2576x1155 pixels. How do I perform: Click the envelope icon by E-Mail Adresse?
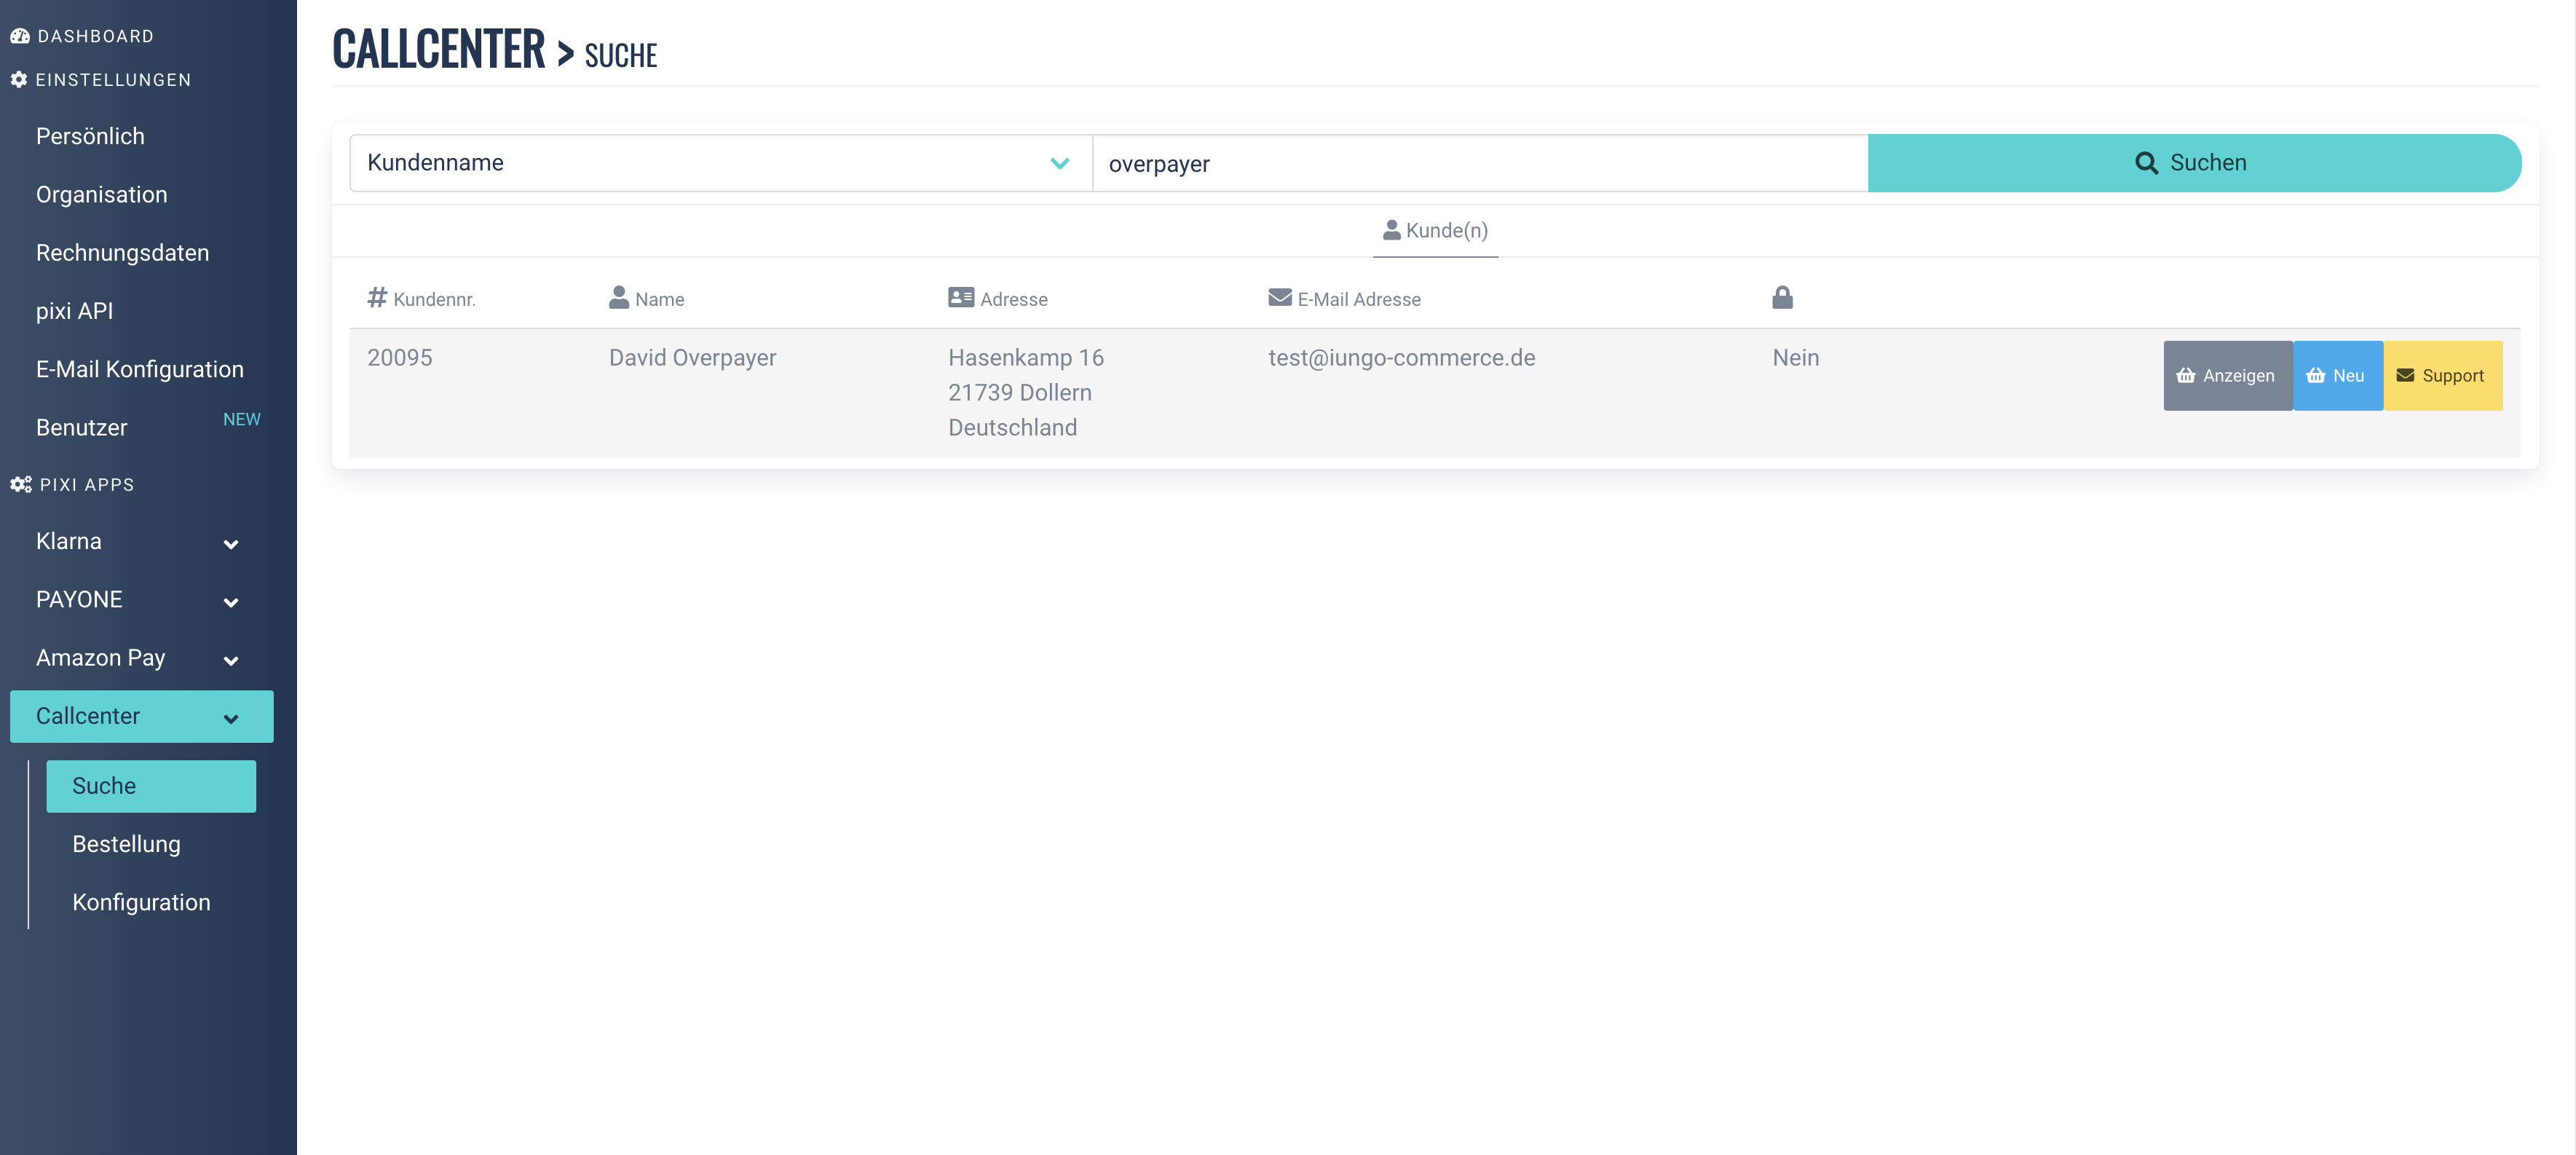click(x=1280, y=297)
